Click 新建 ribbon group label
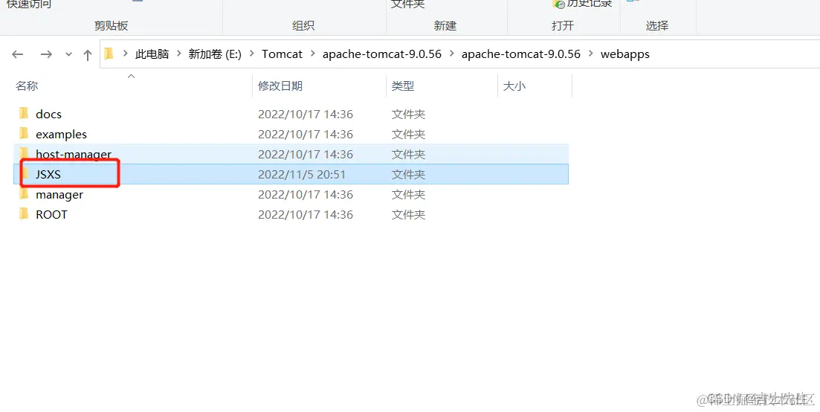Screen dimensions: 820x412 click(445, 25)
